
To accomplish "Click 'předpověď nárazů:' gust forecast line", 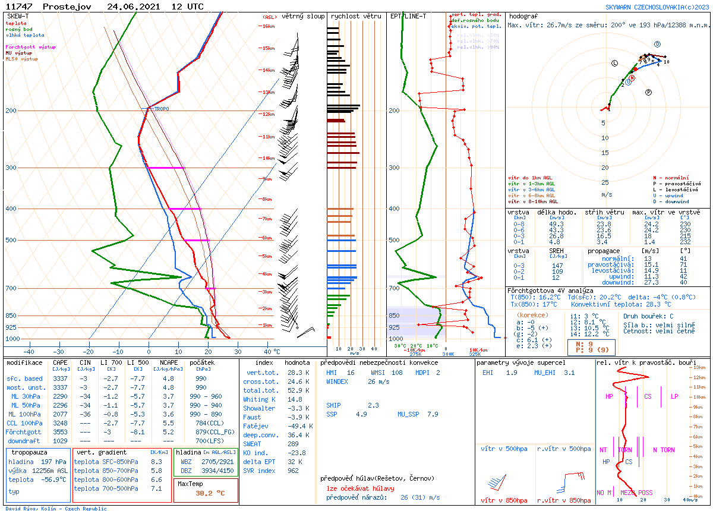I will [383, 497].
